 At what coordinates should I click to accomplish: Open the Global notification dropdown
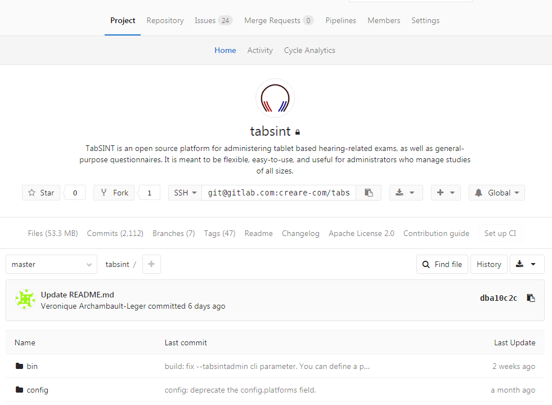496,193
